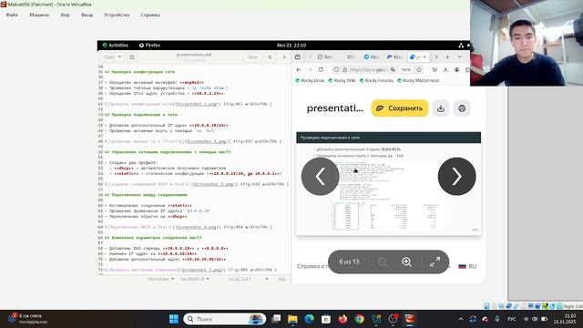
Task: Reload the Firefox page
Action: click(321, 69)
